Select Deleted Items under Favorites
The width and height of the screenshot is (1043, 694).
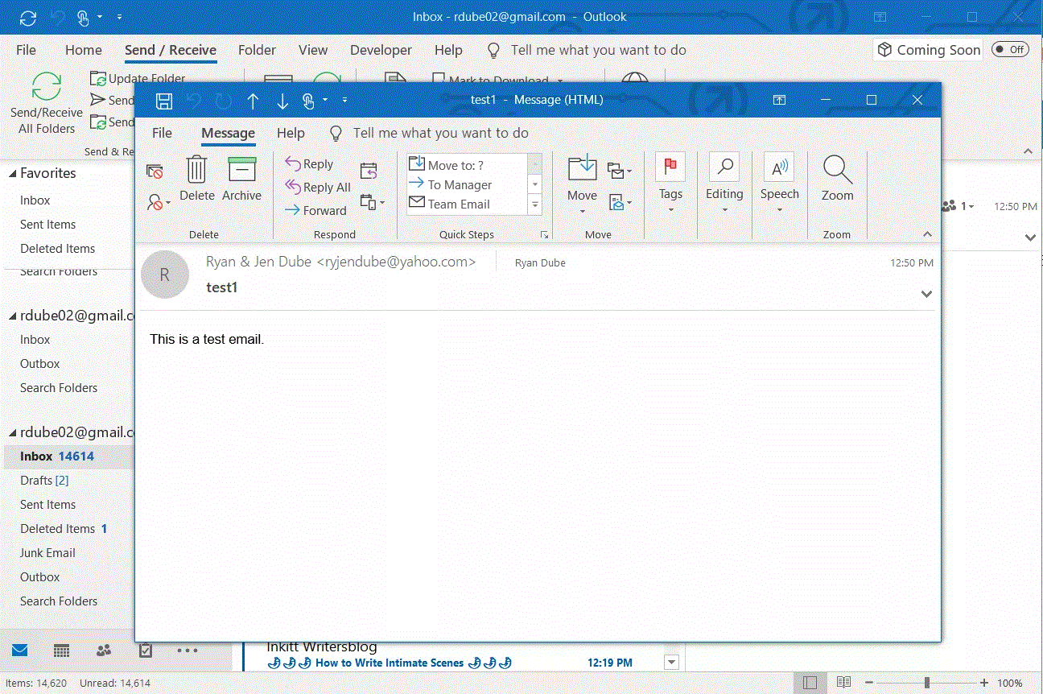58,249
